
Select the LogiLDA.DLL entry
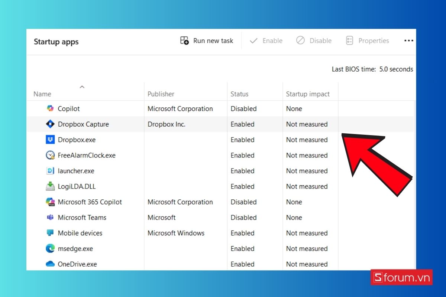pos(77,186)
